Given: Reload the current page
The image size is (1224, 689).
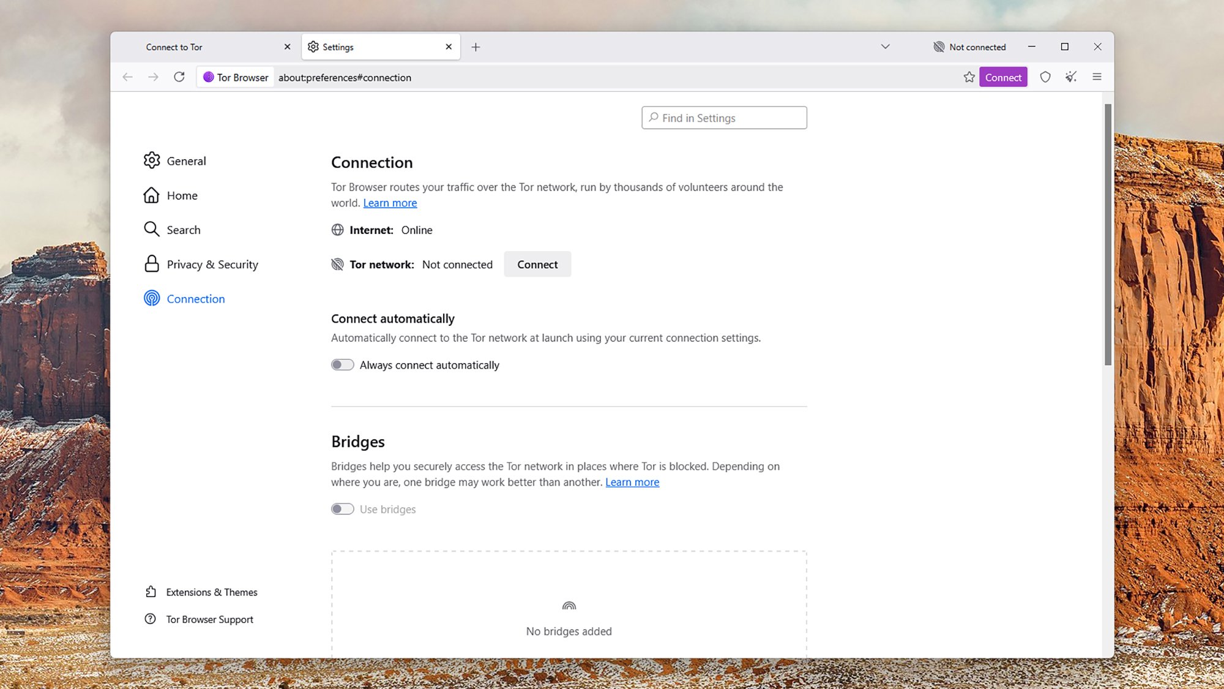Looking at the screenshot, I should coord(179,77).
